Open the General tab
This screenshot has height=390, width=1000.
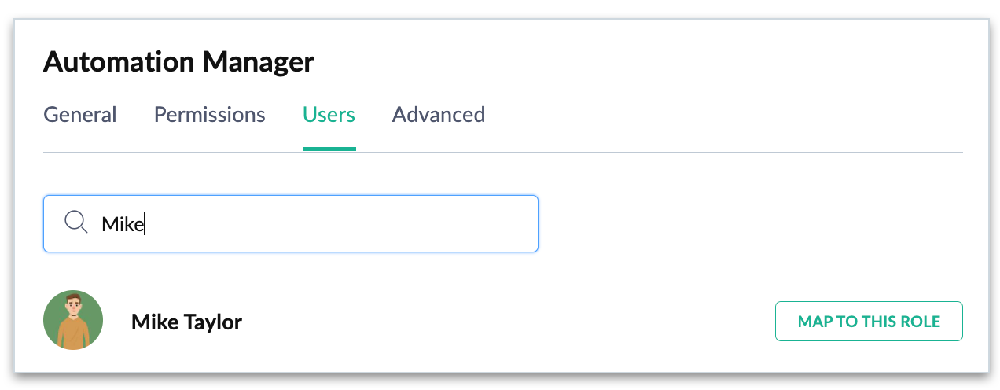[80, 115]
